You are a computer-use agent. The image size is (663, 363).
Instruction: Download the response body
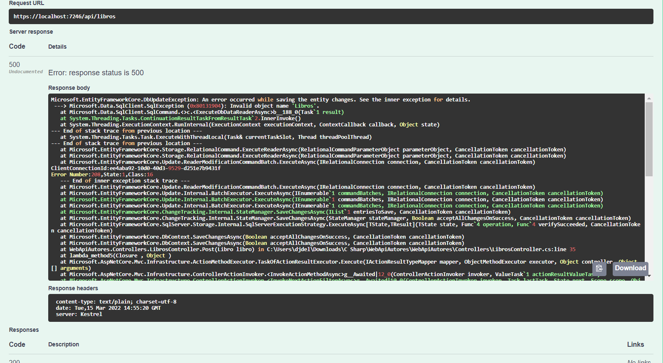[x=630, y=268]
